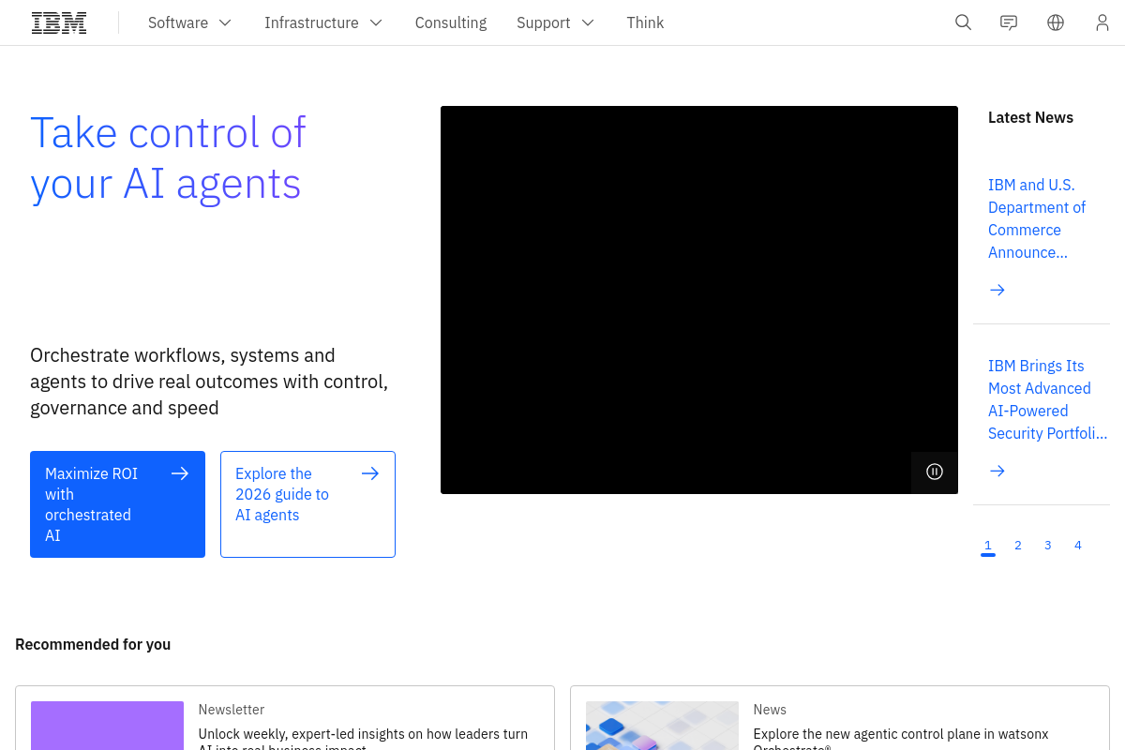Click the News card cubes thumbnail

coord(662,726)
